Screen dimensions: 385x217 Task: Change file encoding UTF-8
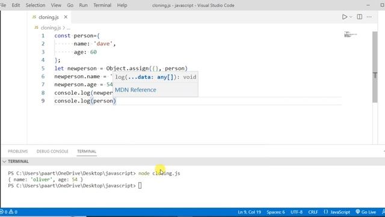click(x=297, y=212)
